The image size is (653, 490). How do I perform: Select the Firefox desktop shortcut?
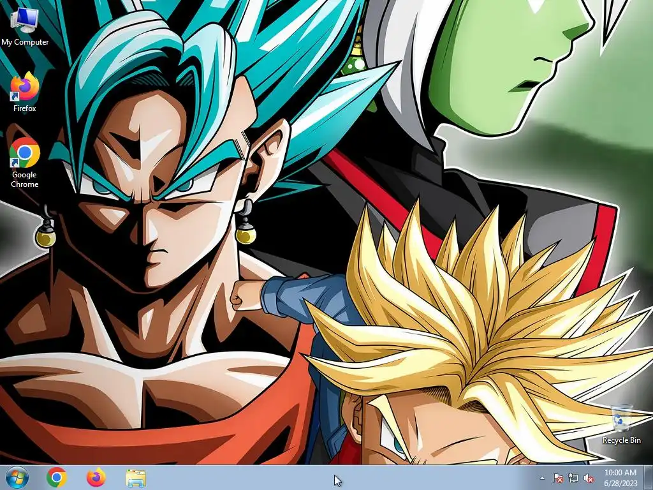(x=25, y=93)
